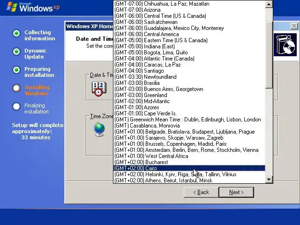
Task: Choose (GMT-06:00) Central Time (US & Canada)
Action: click(x=189, y=16)
